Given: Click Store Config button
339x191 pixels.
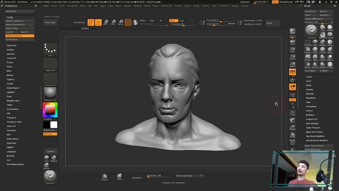Looking at the screenshot, I should [x=20, y=28].
